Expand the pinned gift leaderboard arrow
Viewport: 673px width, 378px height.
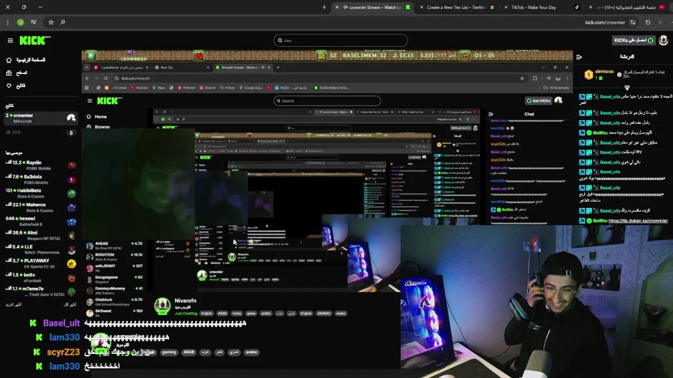[x=627, y=88]
